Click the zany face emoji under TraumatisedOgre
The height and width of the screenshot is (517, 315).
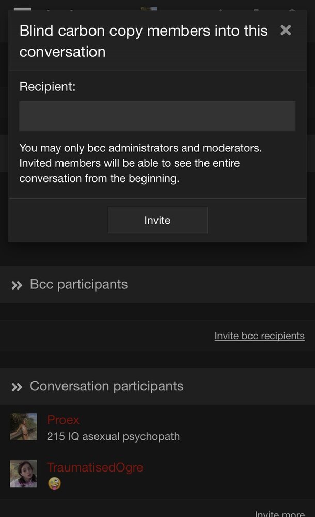click(54, 484)
